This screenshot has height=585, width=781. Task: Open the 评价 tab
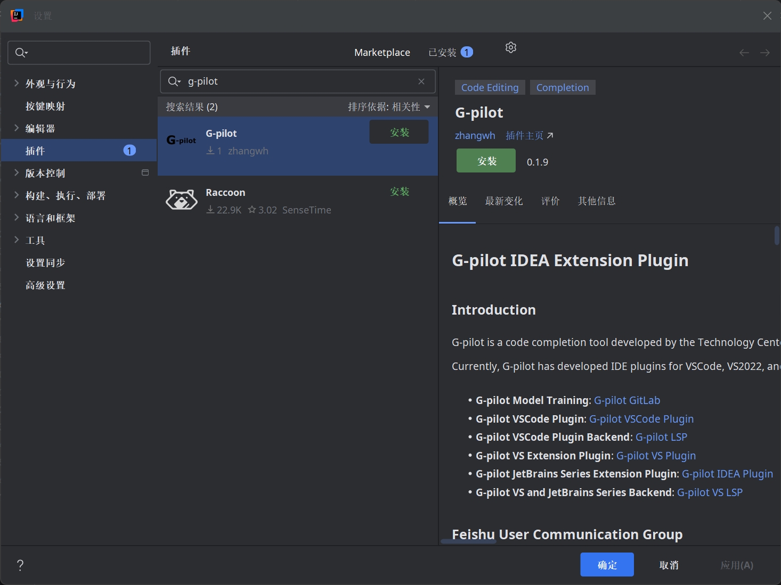coord(550,201)
